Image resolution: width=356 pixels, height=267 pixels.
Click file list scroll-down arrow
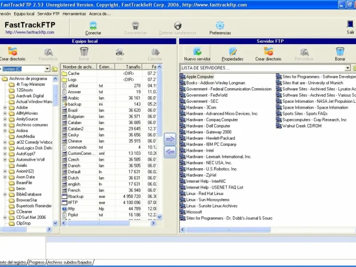pos(159,217)
